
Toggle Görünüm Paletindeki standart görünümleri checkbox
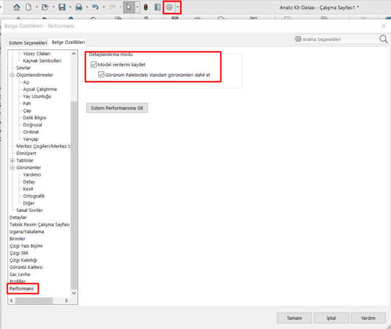pyautogui.click(x=102, y=75)
